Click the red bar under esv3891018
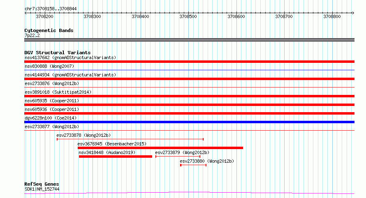This screenshot has height=198, width=366. click(189, 96)
